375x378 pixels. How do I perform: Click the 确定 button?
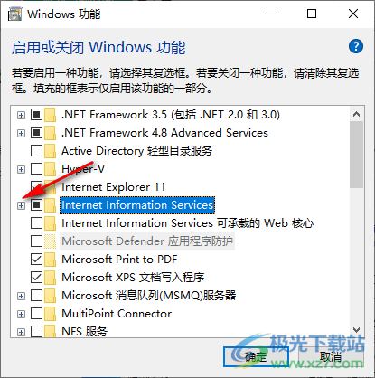click(x=256, y=357)
